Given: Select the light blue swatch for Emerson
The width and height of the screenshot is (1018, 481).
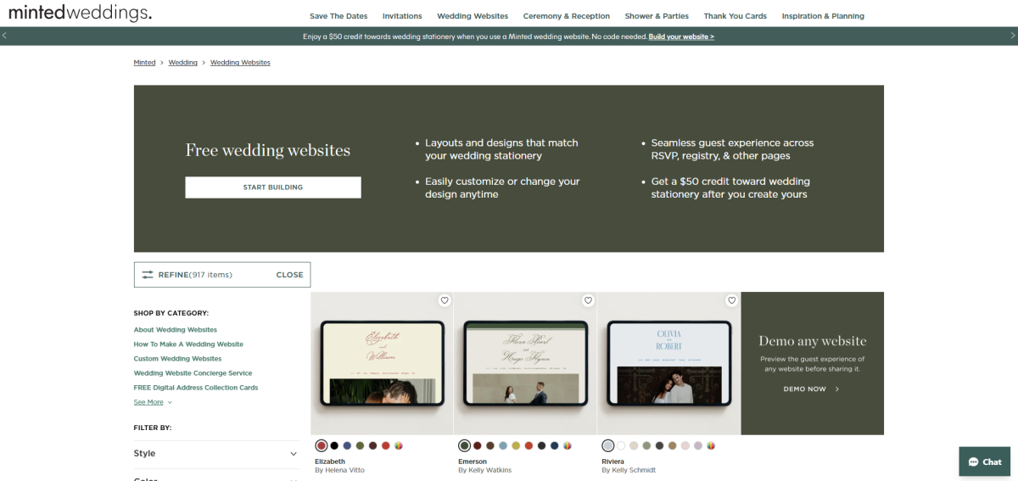Looking at the screenshot, I should [503, 445].
